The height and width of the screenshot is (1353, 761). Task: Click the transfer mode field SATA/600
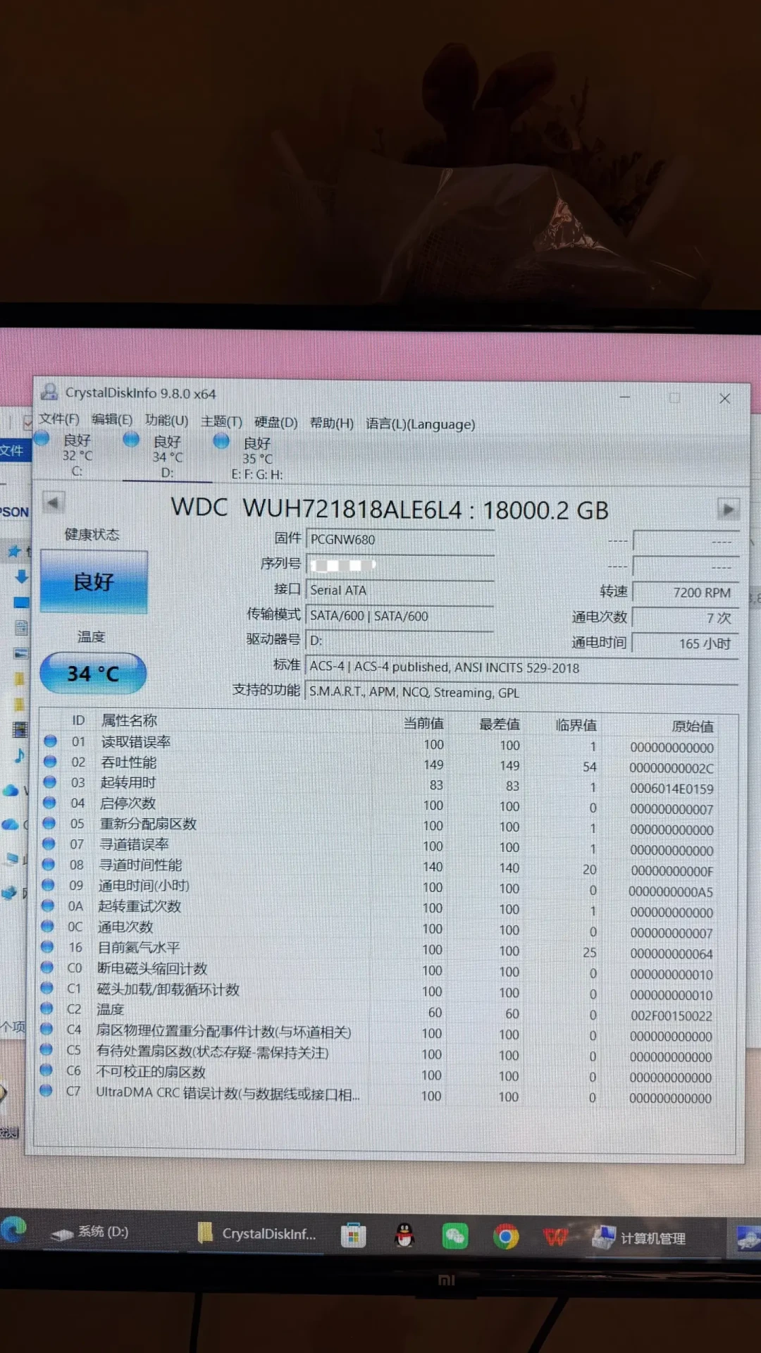coord(400,616)
